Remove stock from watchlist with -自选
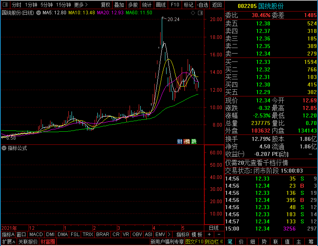The image size is (318, 246). [203, 5]
